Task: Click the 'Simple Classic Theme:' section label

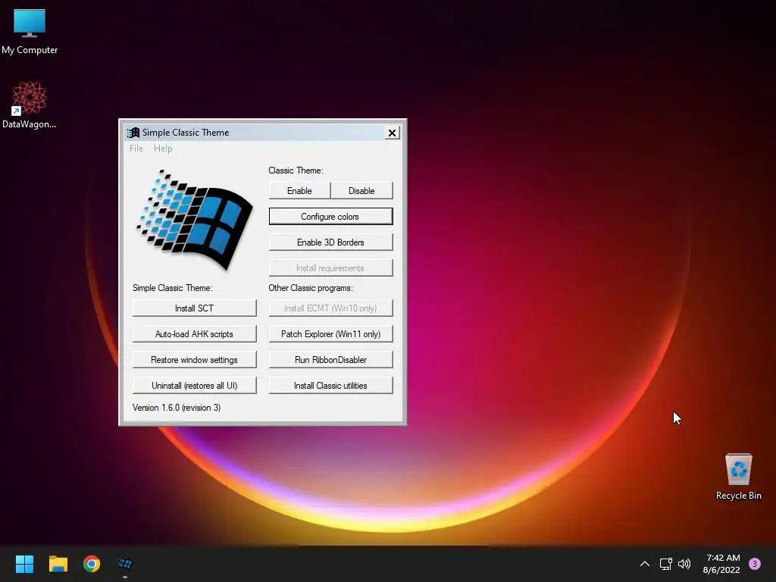Action: pos(172,287)
